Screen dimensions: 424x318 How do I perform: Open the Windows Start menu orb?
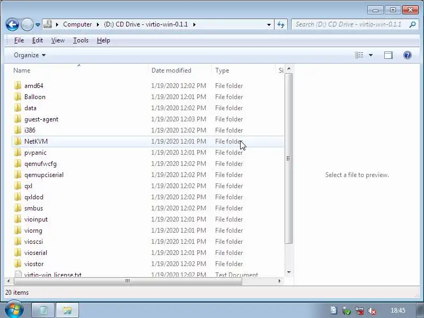(14, 310)
